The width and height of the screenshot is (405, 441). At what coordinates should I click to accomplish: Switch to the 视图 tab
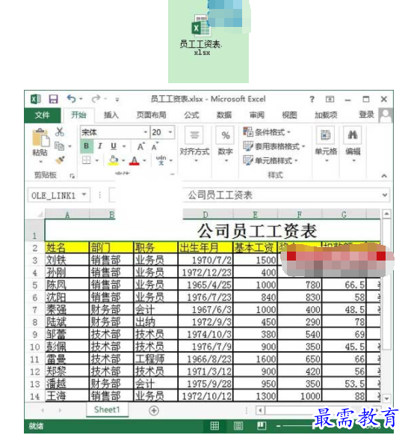click(289, 115)
